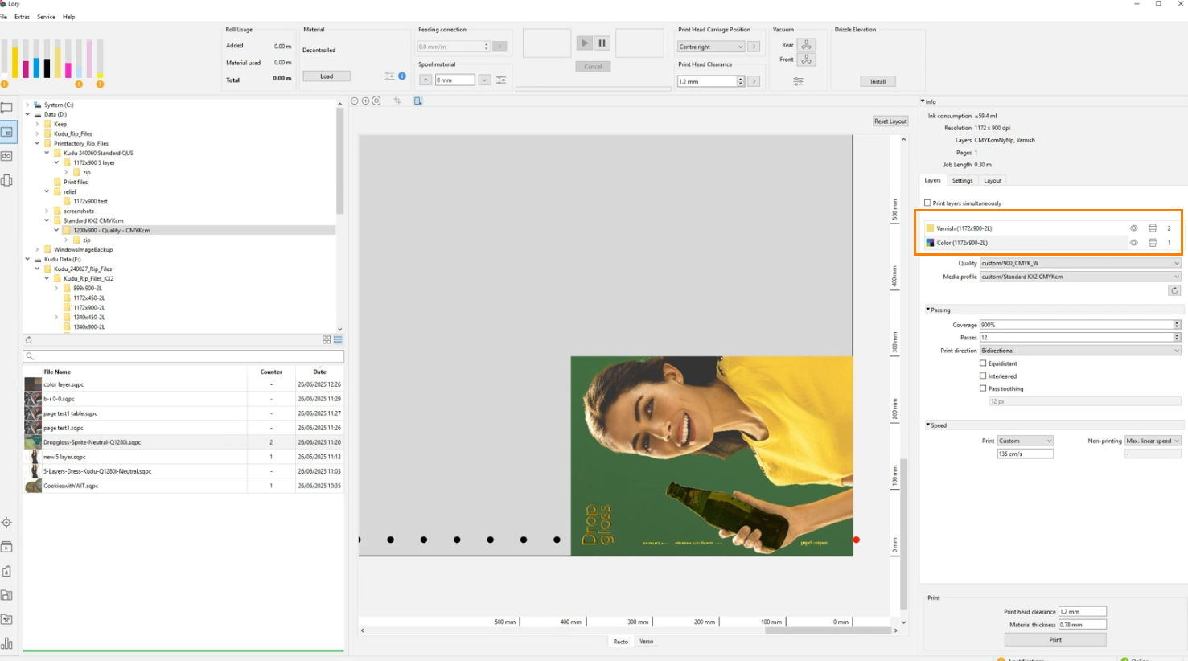Toggle the Rear vacuum fan icon
This screenshot has width=1188, height=661.
[x=806, y=45]
